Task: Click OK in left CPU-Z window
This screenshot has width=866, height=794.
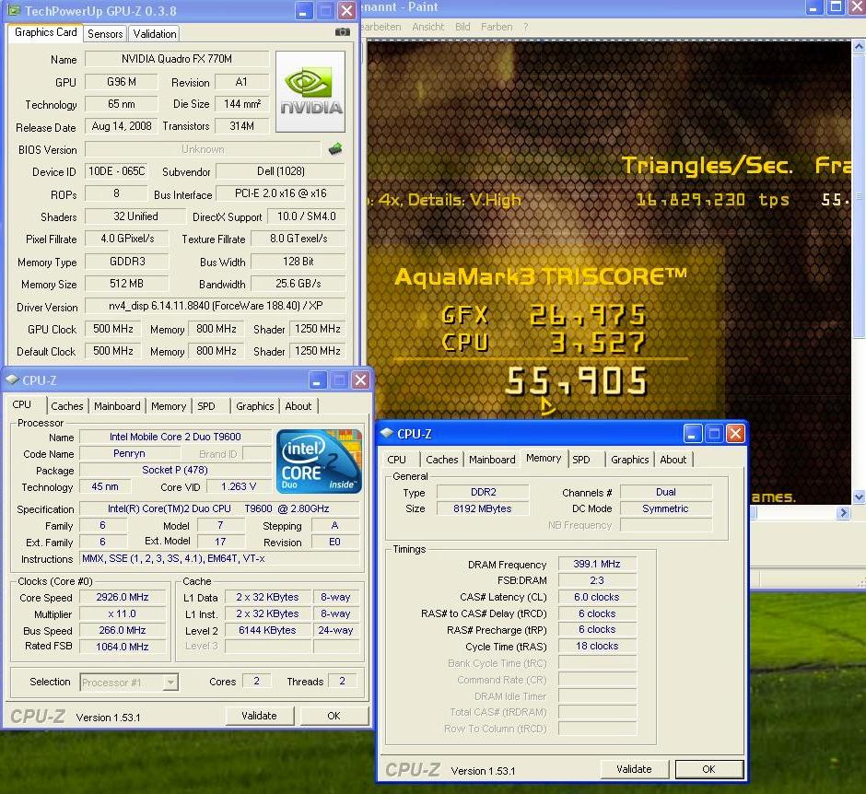Action: click(x=334, y=716)
